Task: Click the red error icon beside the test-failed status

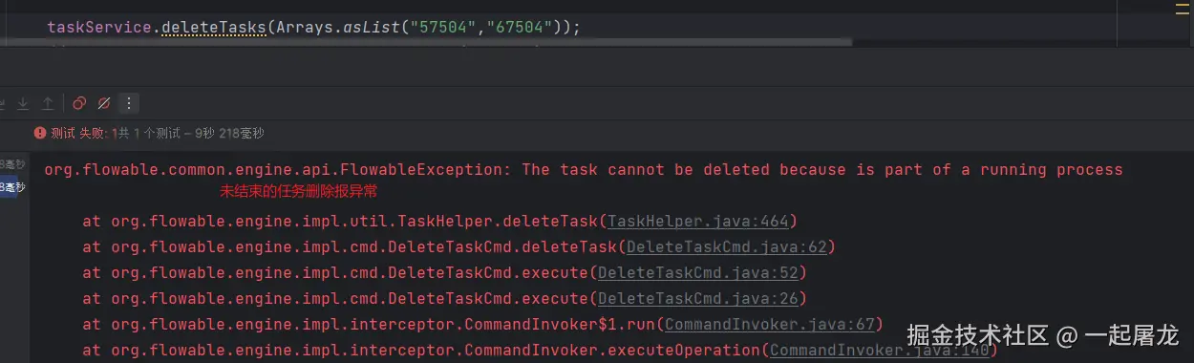Action: (x=40, y=133)
